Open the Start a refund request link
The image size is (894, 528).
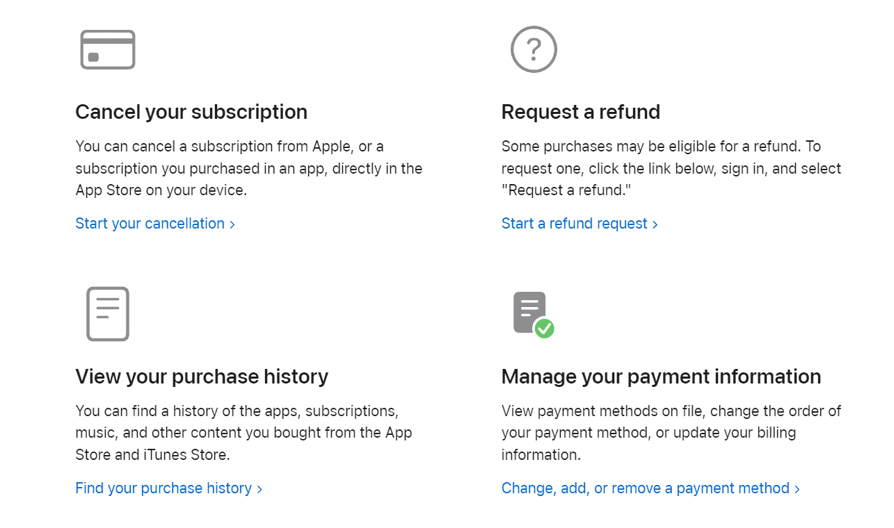point(580,224)
